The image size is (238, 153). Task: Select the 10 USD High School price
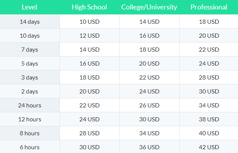click(x=89, y=21)
